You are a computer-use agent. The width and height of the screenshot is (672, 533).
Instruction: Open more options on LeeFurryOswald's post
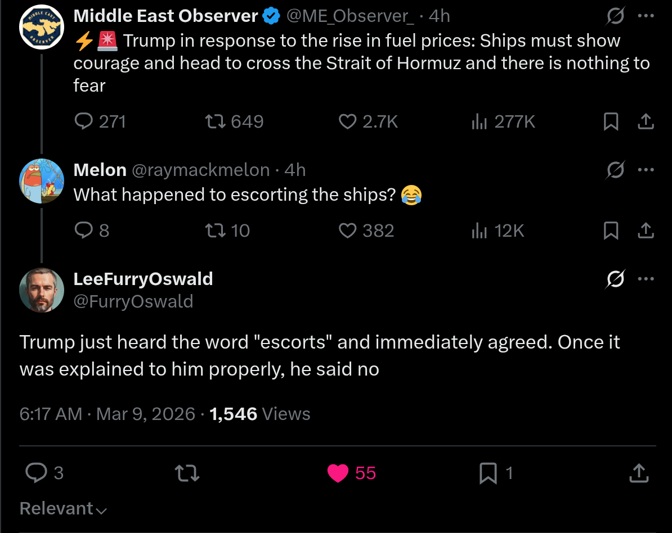point(646,279)
